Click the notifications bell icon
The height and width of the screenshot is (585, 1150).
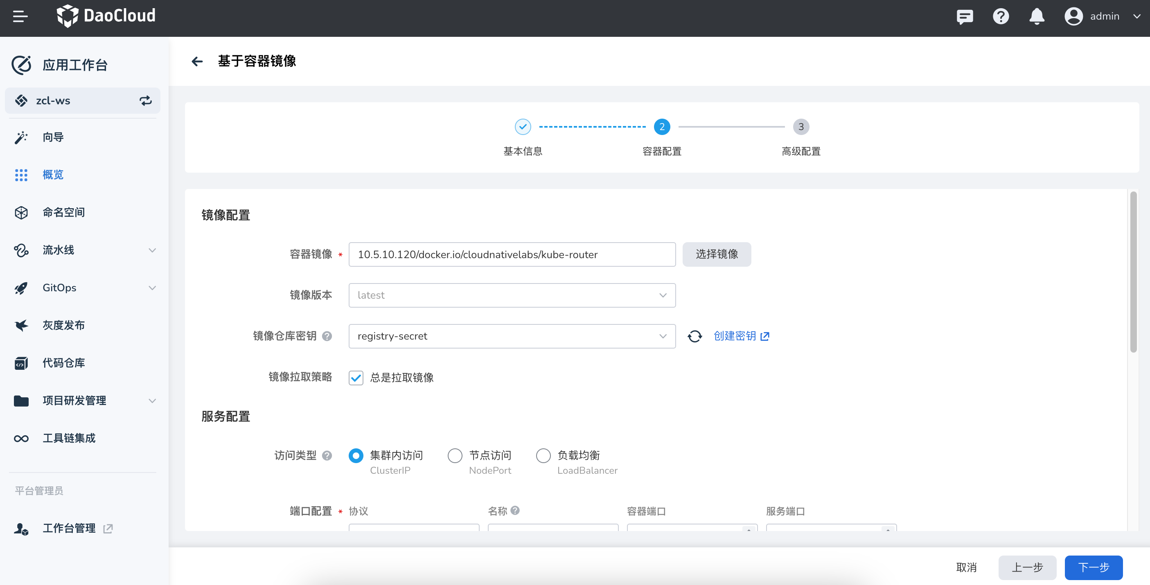pyautogui.click(x=1037, y=16)
